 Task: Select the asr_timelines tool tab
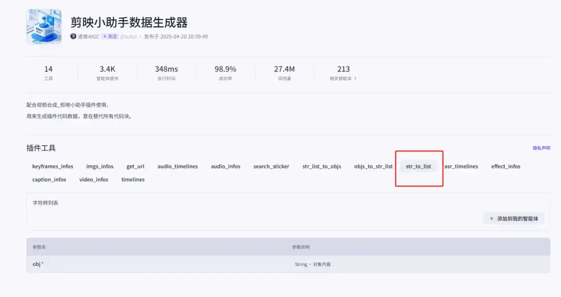461,166
